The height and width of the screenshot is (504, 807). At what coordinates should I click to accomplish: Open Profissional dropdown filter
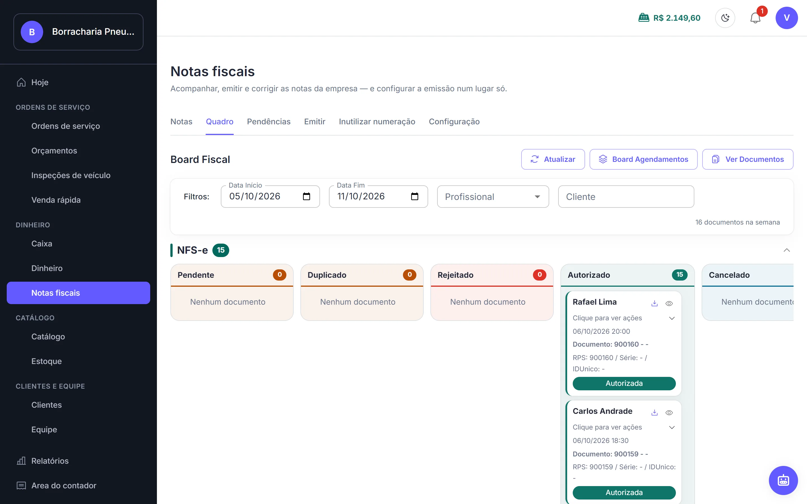pos(493,197)
